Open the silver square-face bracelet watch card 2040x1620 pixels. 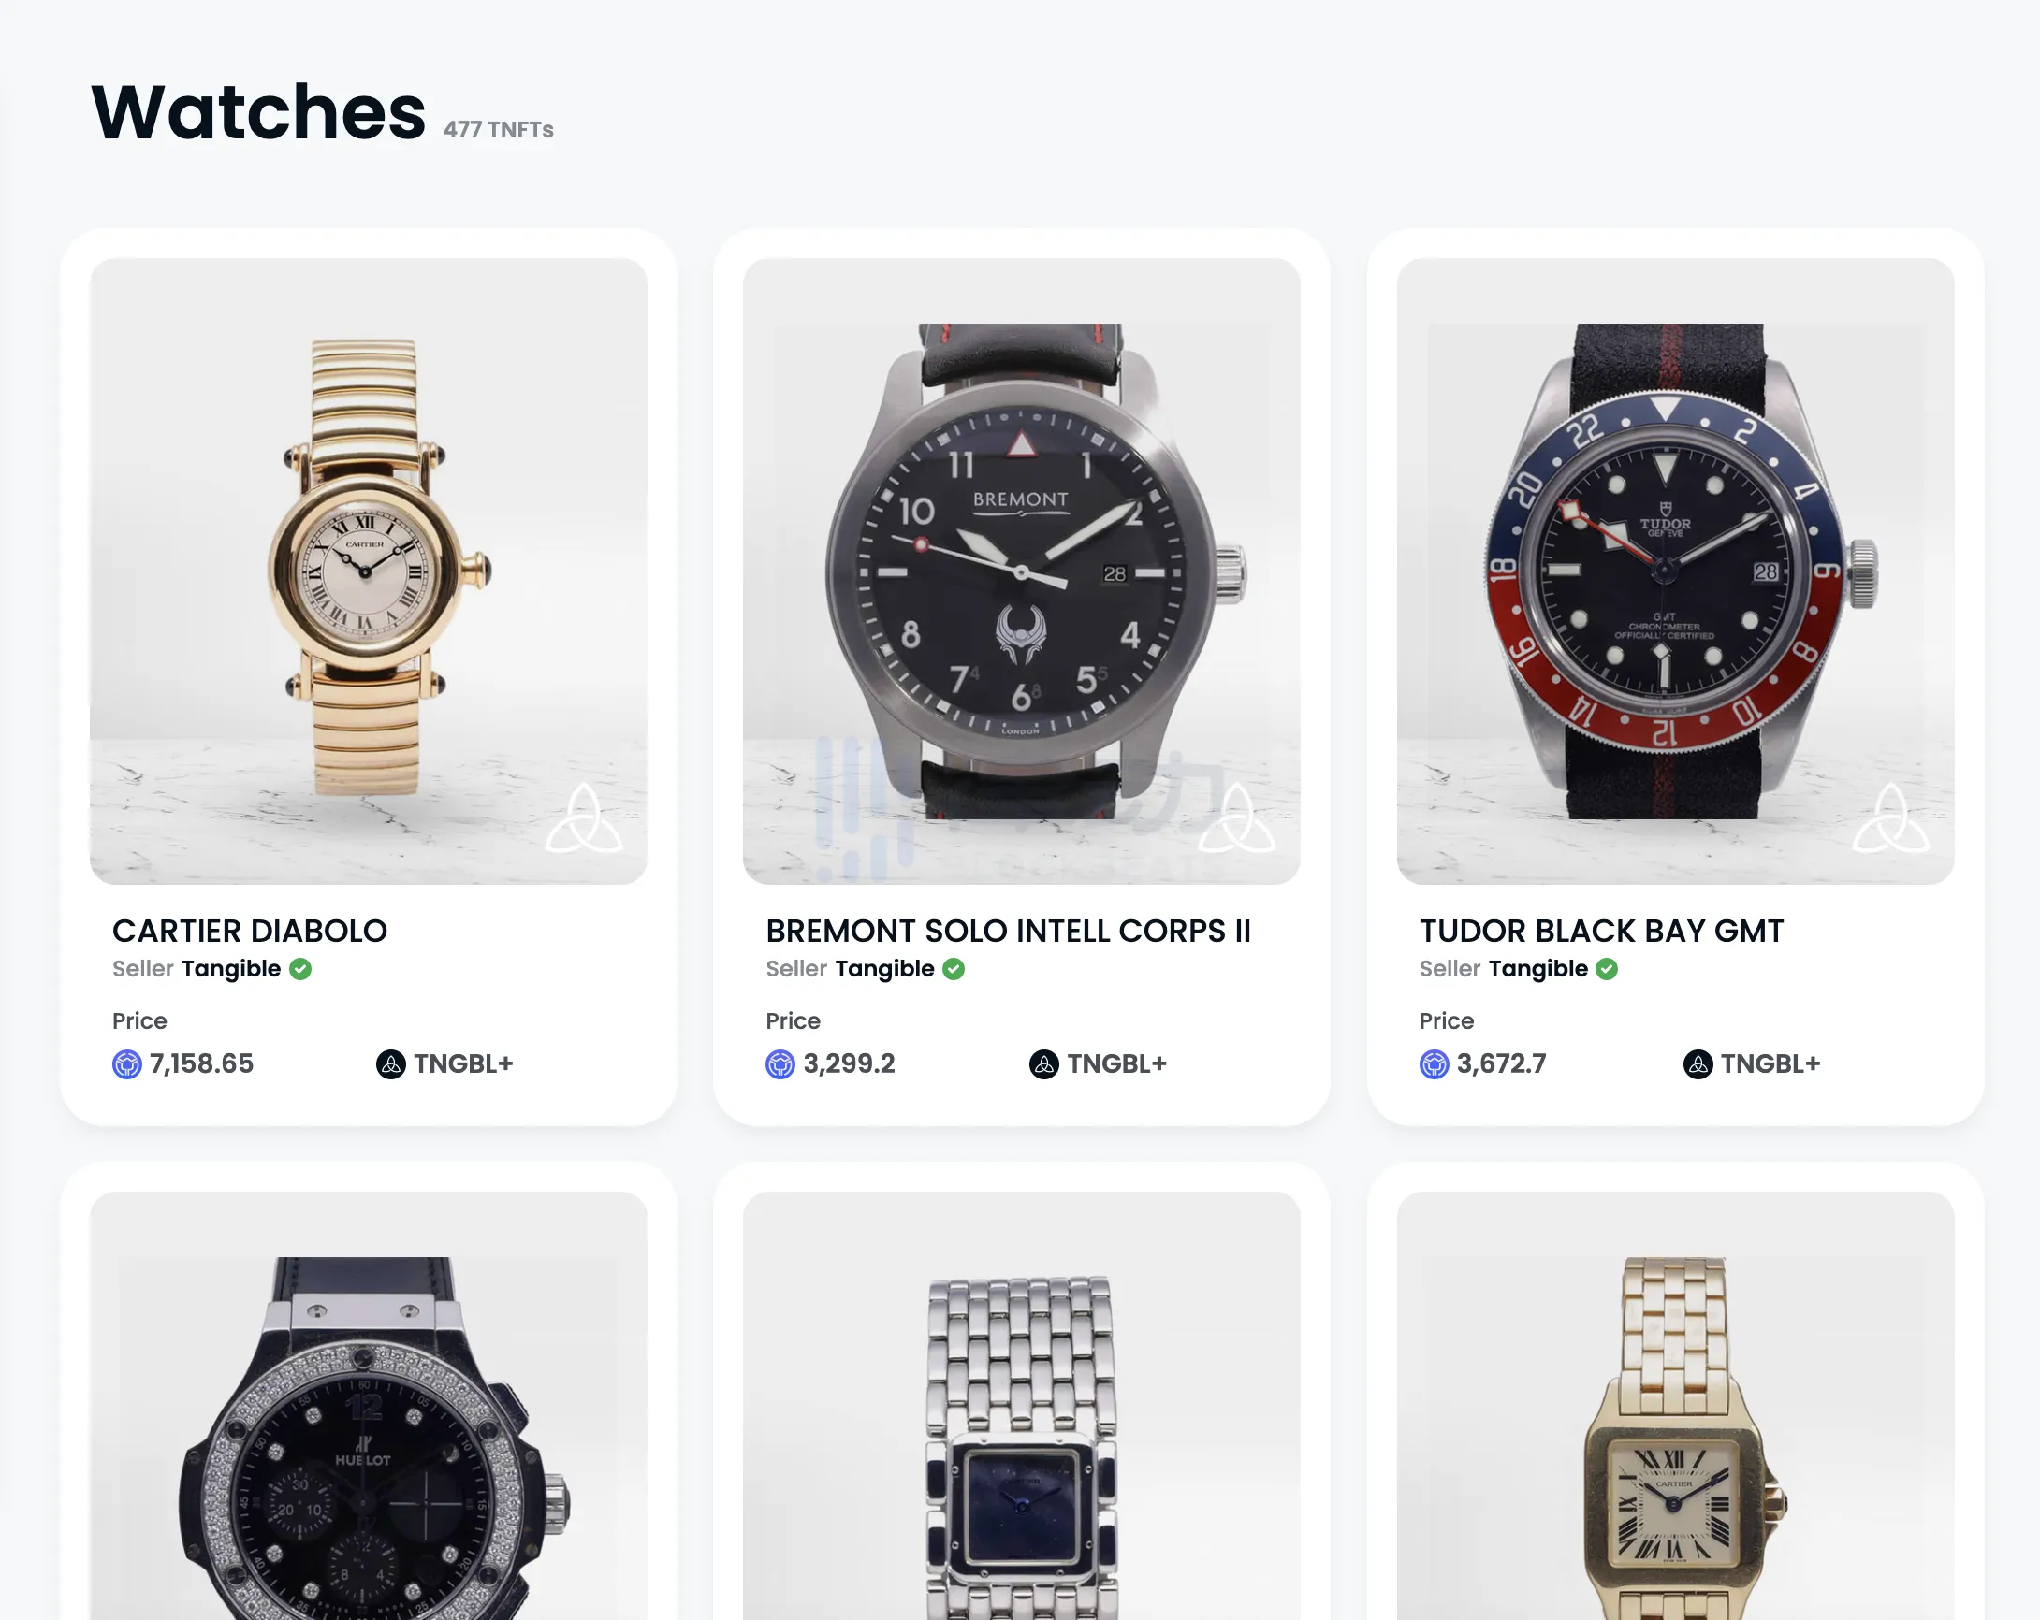click(1021, 1405)
